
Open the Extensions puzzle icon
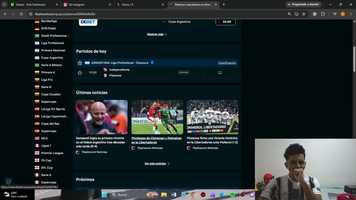click(x=323, y=14)
